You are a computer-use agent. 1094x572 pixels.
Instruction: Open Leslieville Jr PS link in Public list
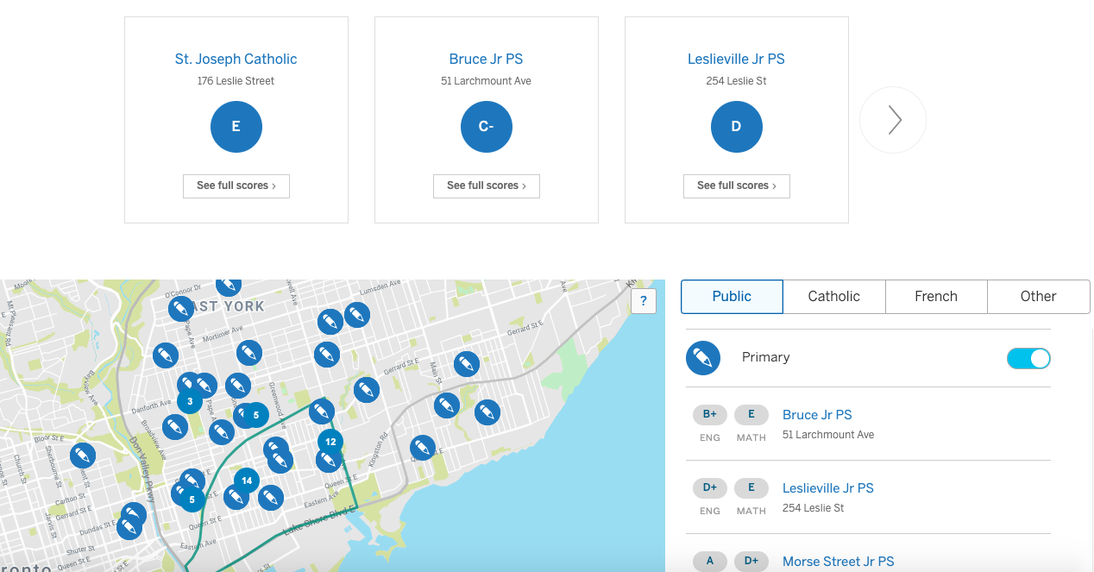[828, 488]
